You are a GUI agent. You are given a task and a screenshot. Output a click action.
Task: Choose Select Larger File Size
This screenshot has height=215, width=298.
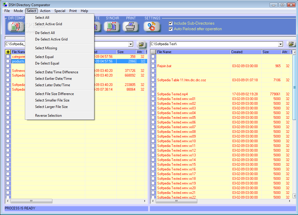[x=59, y=107]
